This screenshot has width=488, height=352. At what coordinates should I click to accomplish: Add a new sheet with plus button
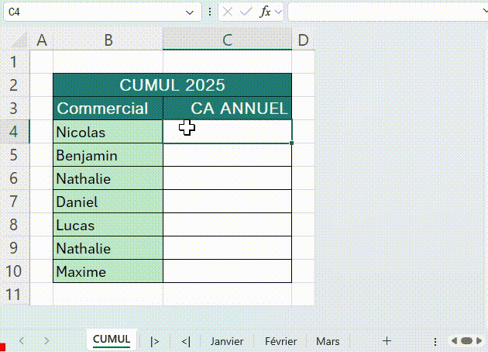387,341
